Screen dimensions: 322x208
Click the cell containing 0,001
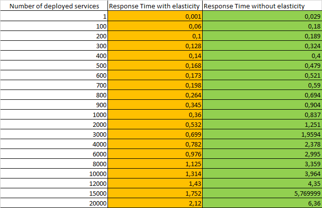[155, 16]
